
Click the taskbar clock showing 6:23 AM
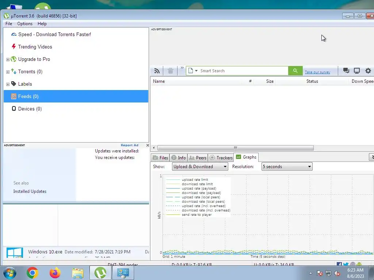click(x=356, y=273)
